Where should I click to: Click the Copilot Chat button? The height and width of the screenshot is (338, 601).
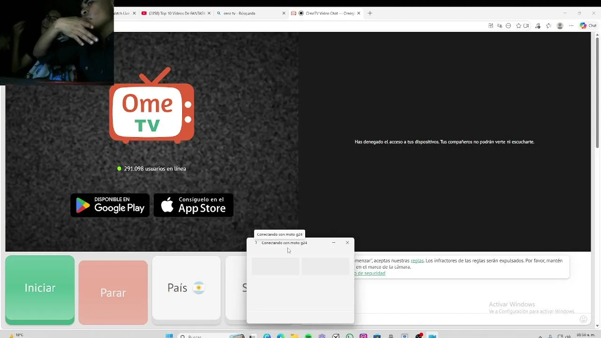point(588,26)
